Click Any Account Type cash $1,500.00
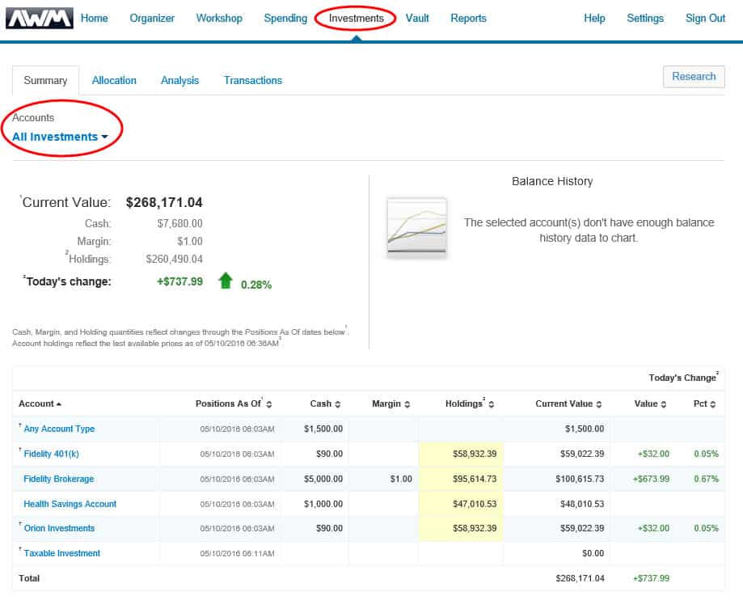The image size is (743, 600). pyautogui.click(x=323, y=429)
